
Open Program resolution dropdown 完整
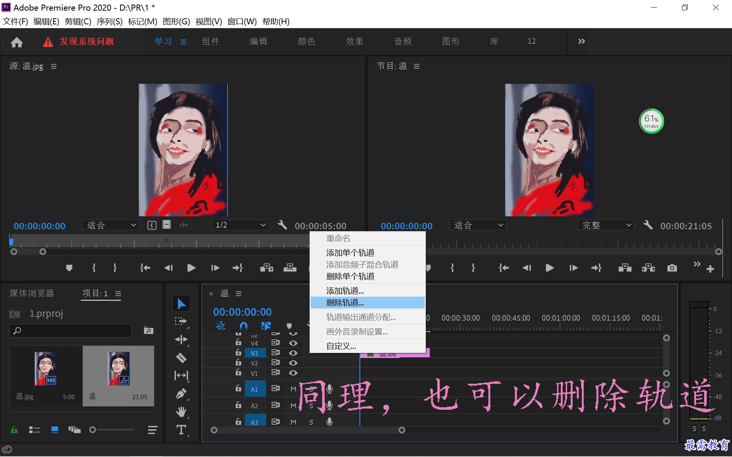606,225
